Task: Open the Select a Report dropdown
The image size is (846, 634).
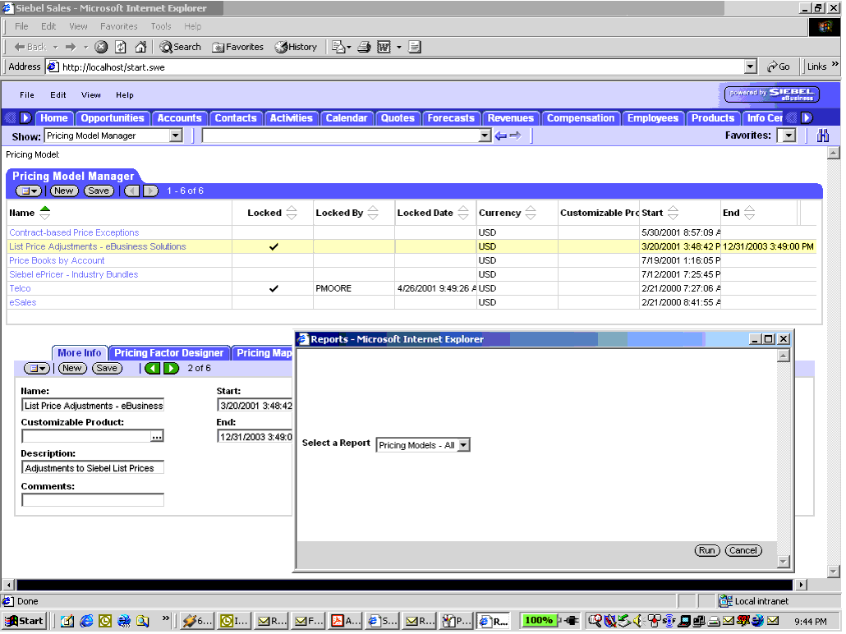Action: click(463, 445)
